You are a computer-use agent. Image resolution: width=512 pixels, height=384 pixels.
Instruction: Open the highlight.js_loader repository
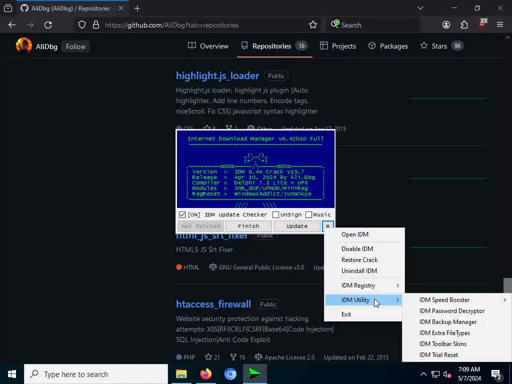[217, 76]
